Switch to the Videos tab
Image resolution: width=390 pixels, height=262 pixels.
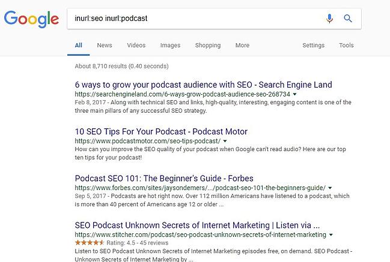pos(136,45)
